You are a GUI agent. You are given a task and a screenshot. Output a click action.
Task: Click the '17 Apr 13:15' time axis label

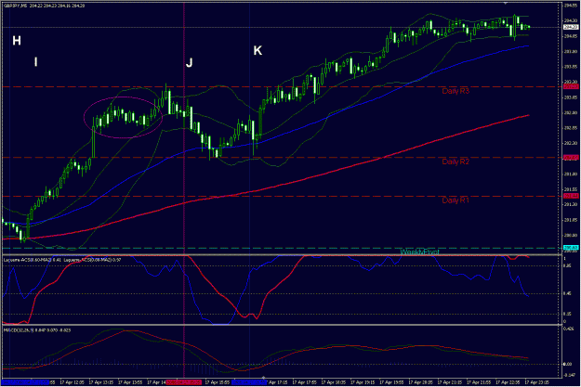[x=101, y=382]
